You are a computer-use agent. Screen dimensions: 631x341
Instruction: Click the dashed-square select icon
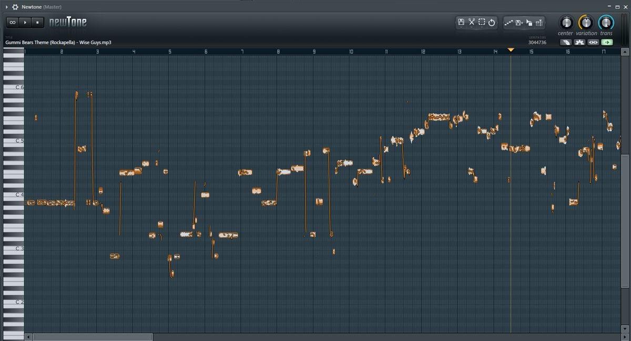481,22
